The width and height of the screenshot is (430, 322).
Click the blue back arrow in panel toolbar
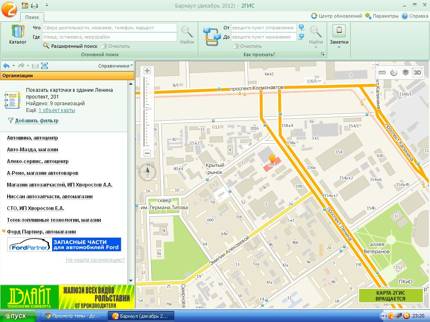tap(6, 66)
